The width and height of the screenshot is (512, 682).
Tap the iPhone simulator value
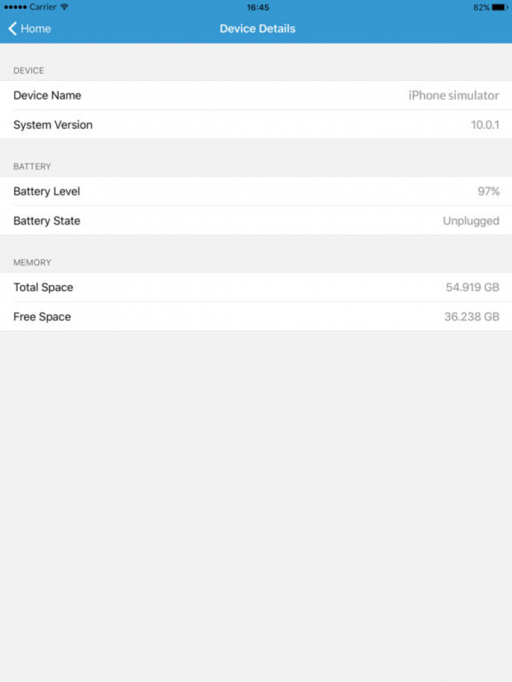pos(453,95)
